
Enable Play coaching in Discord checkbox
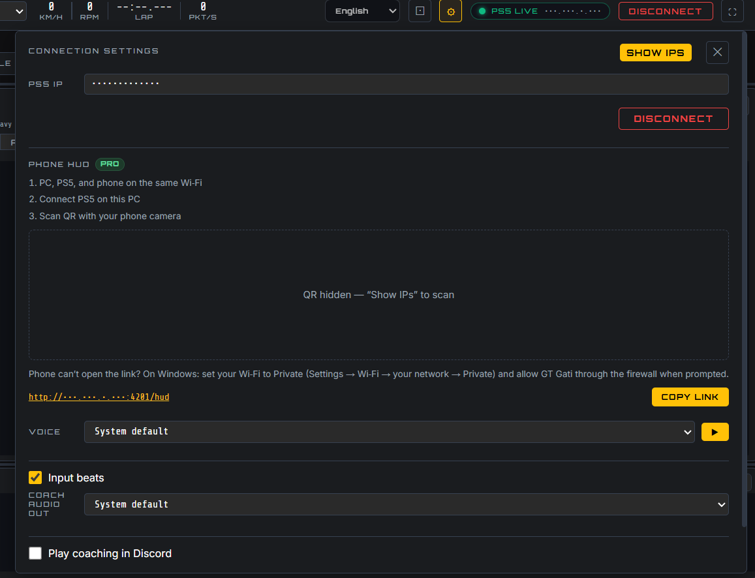(x=35, y=553)
